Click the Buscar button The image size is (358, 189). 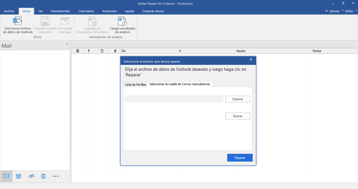(x=238, y=116)
